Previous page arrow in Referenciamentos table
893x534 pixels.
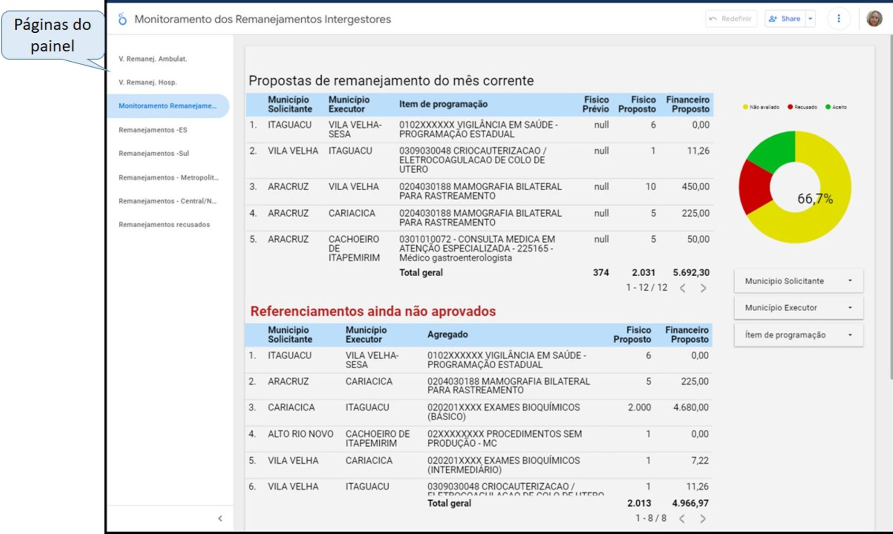pyautogui.click(x=682, y=519)
